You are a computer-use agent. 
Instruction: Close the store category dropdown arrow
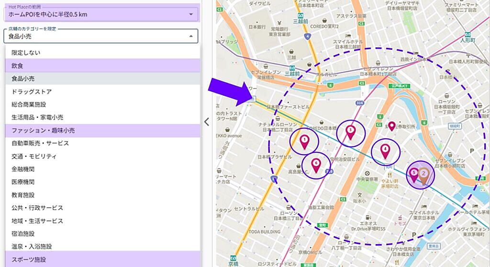point(190,36)
